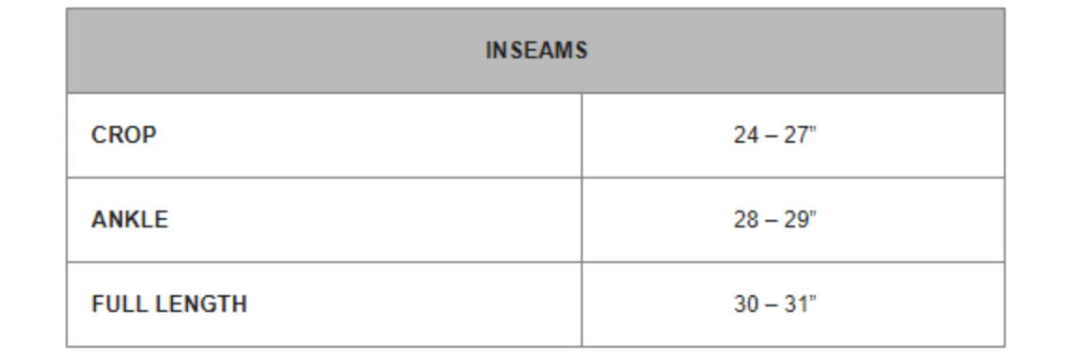Select the FULL LENGTH row label
The height and width of the screenshot is (359, 1079).
point(169,304)
